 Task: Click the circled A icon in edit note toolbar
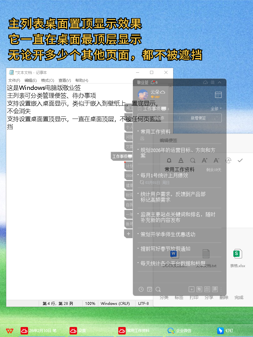coord(228,160)
